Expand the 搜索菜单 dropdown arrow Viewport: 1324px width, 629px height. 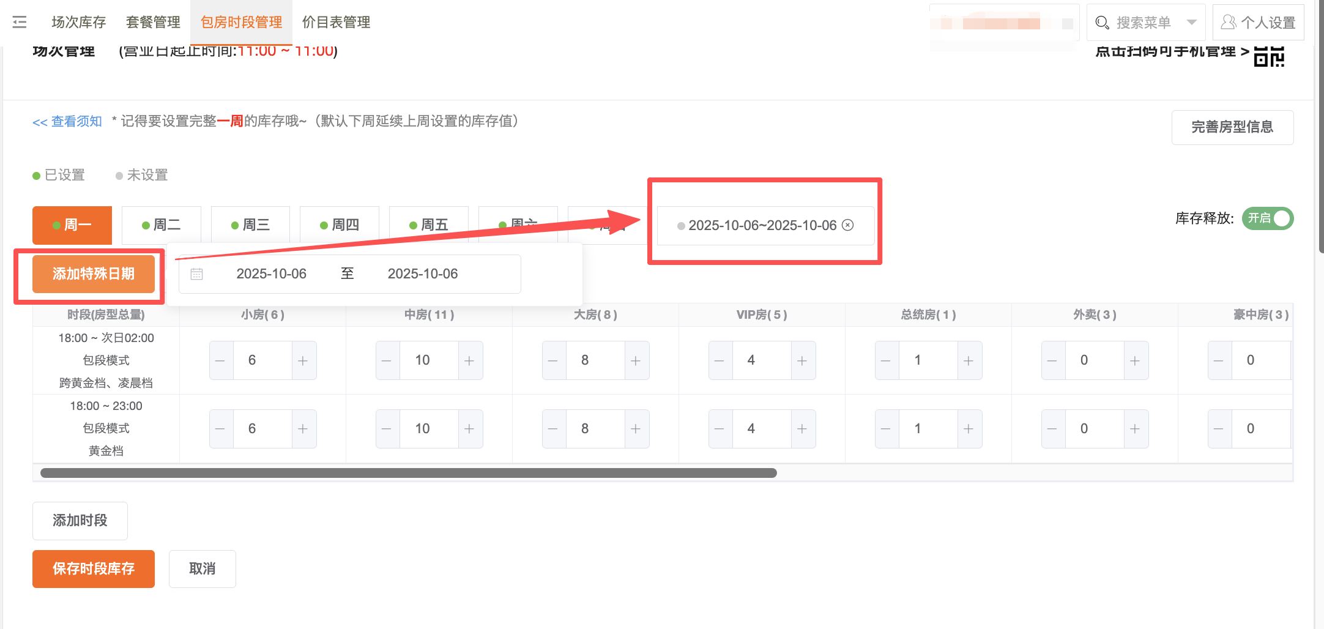click(1191, 23)
